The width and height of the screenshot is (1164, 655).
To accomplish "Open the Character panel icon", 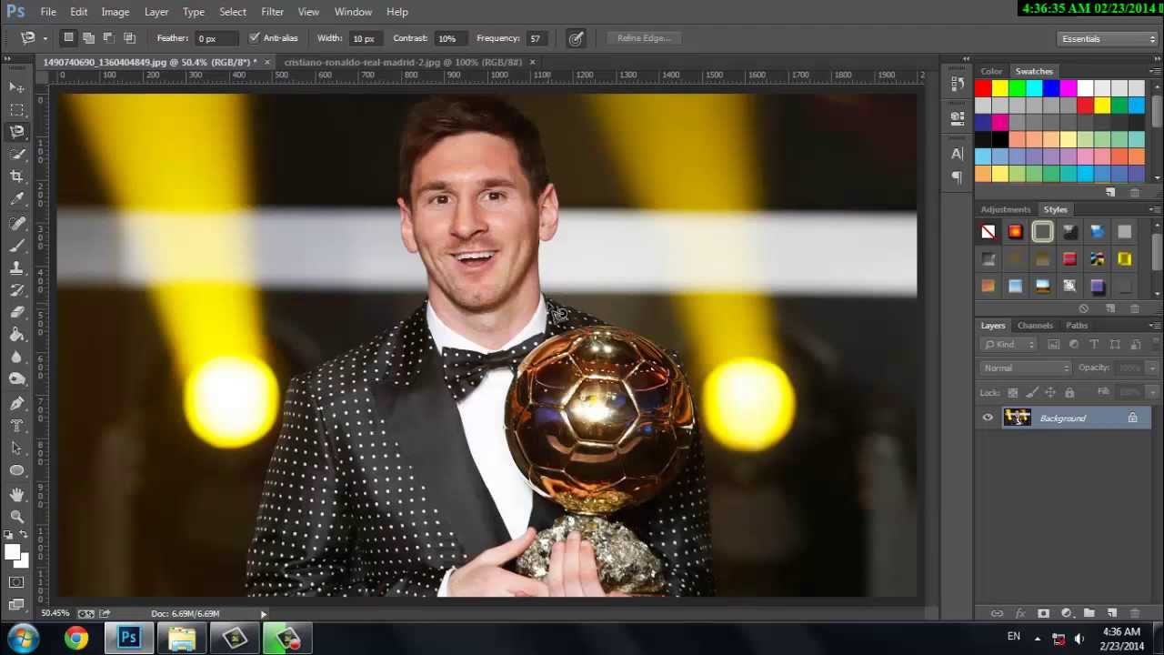I will [957, 155].
